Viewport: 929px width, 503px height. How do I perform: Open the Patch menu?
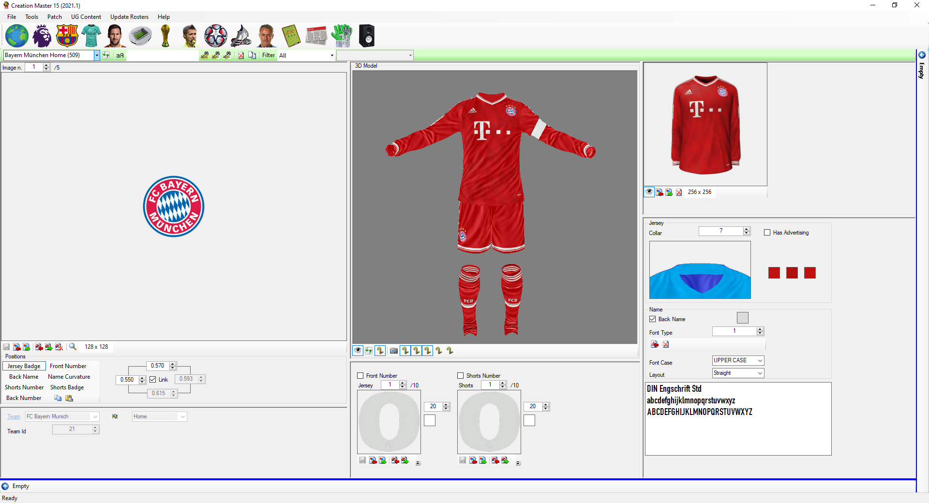tap(55, 17)
